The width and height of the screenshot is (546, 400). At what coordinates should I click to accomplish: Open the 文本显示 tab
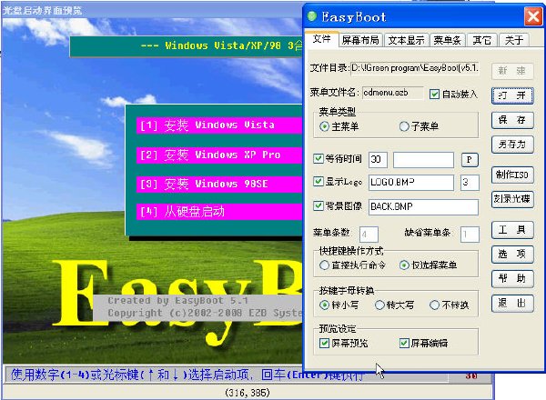[x=406, y=40]
